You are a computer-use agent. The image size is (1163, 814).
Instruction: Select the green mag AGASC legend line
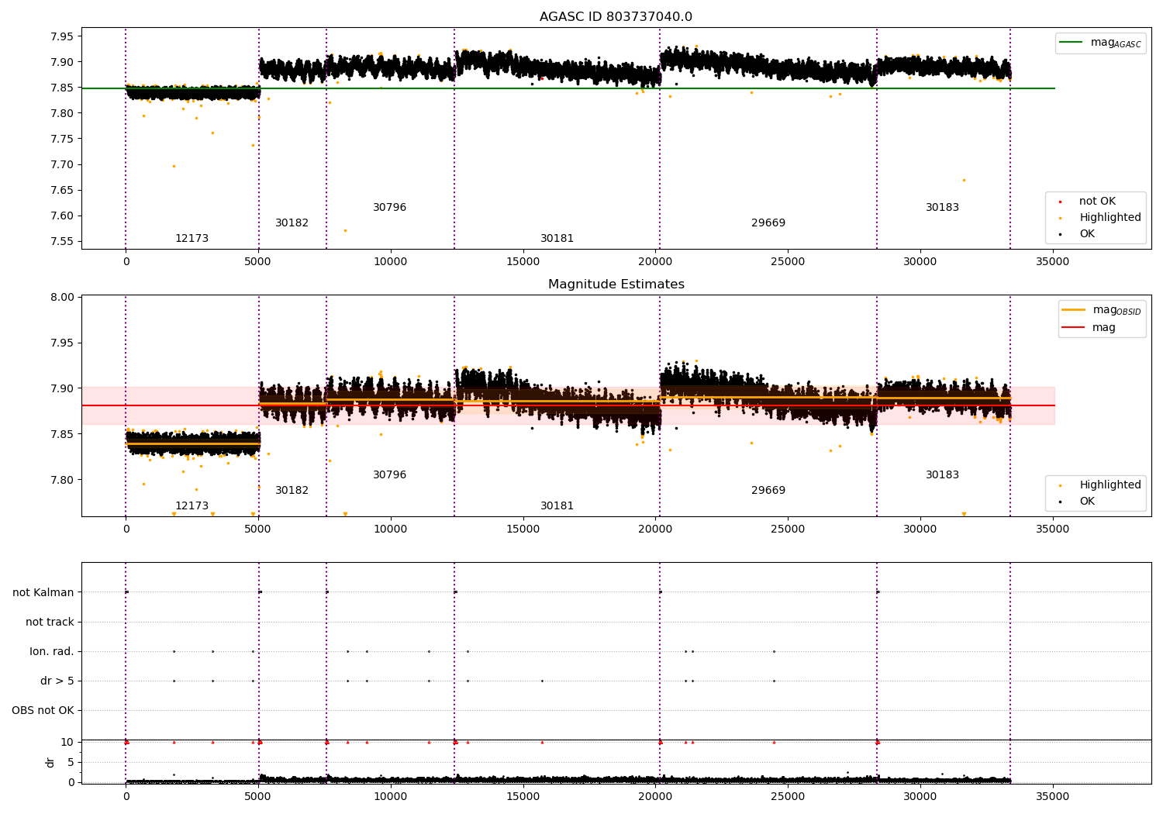click(1072, 43)
